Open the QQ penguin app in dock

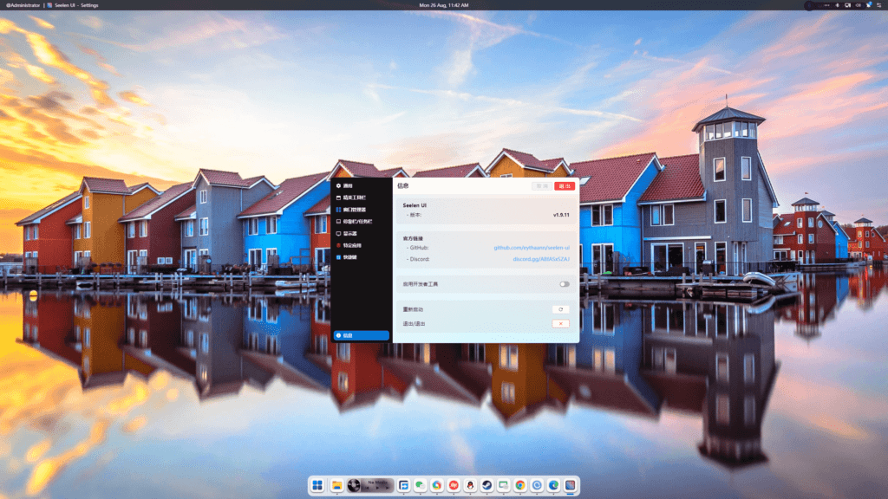point(470,485)
